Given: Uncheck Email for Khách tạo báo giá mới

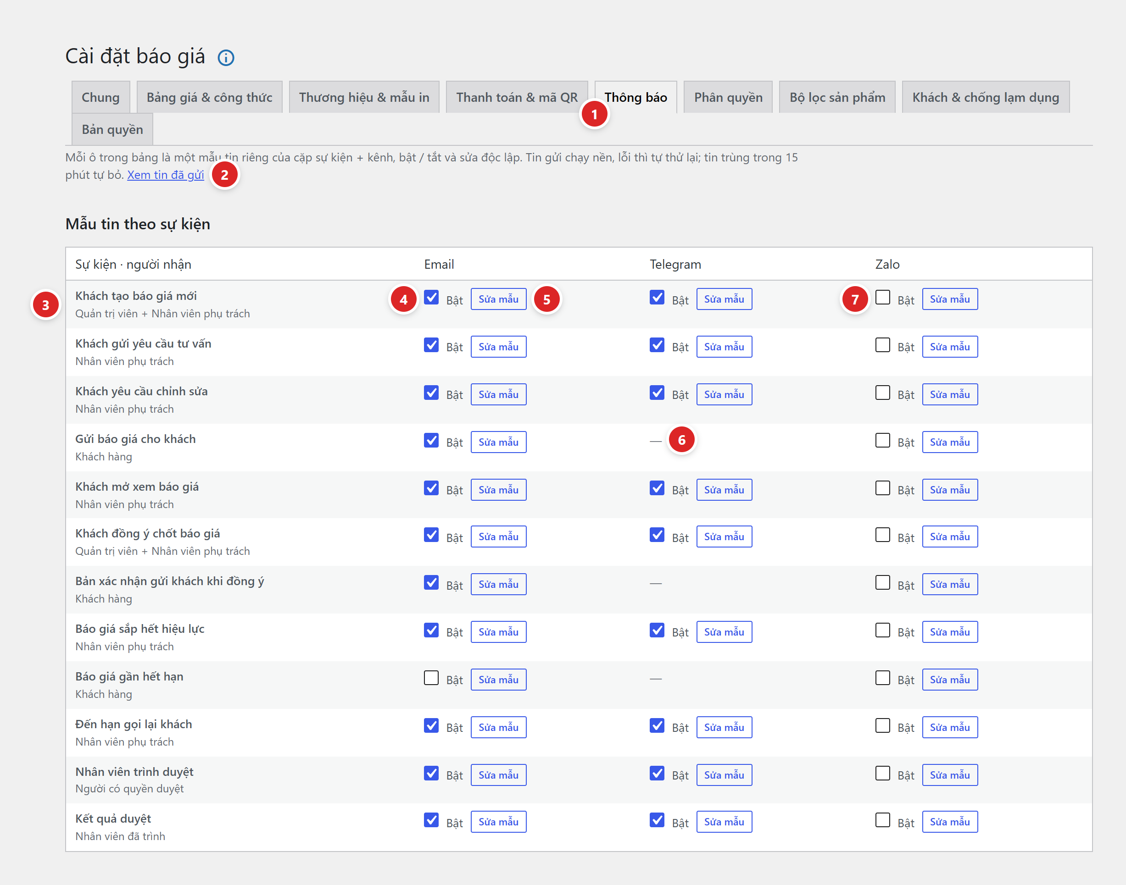Looking at the screenshot, I should point(431,298).
